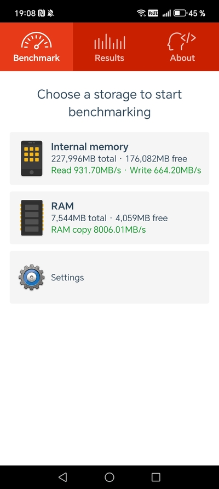Image resolution: width=219 pixels, height=489 pixels.
Task: Tap the Android back triangle icon
Action: pos(63,477)
